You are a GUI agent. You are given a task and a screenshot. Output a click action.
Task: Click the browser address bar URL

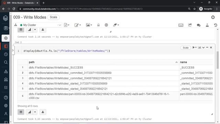pos(82,9)
